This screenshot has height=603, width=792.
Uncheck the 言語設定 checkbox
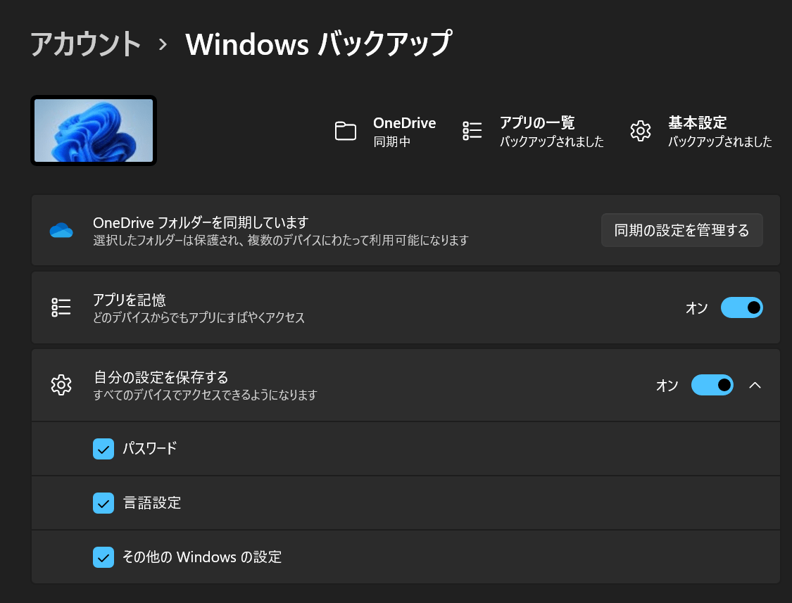103,503
